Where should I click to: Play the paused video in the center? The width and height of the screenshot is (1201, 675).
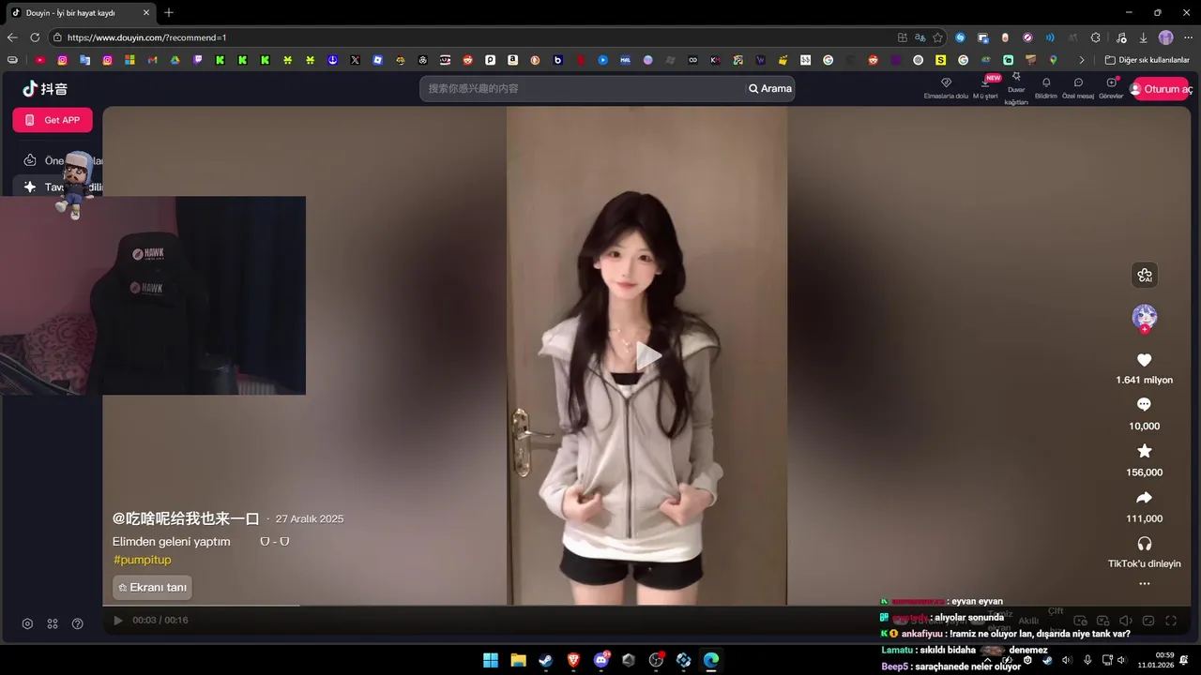click(647, 356)
